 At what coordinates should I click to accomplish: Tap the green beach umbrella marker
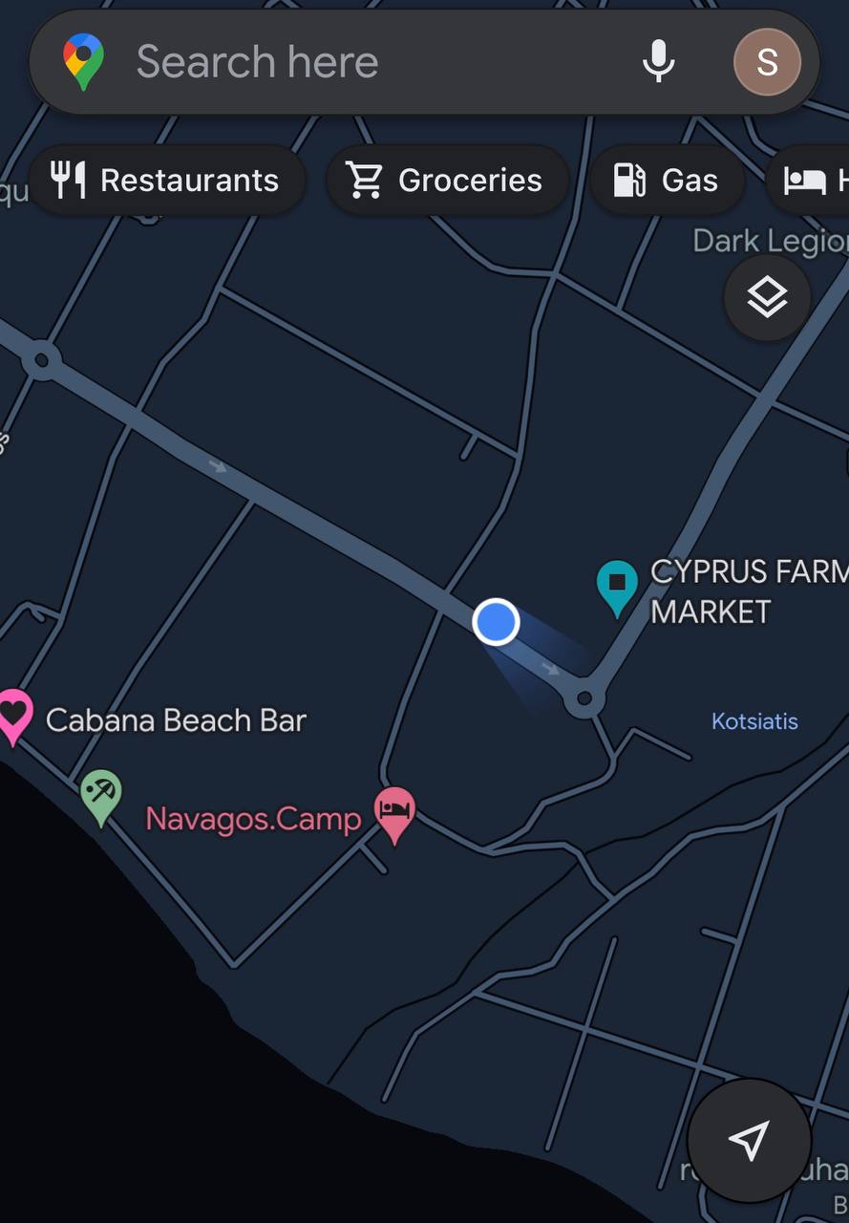tap(100, 797)
